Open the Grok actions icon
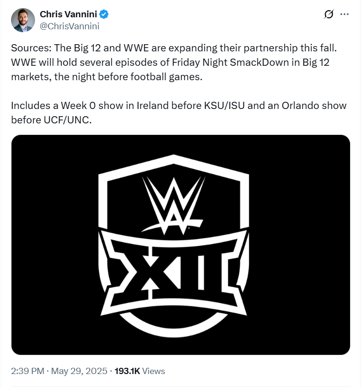Viewport: 363px width, 387px height. tap(328, 14)
